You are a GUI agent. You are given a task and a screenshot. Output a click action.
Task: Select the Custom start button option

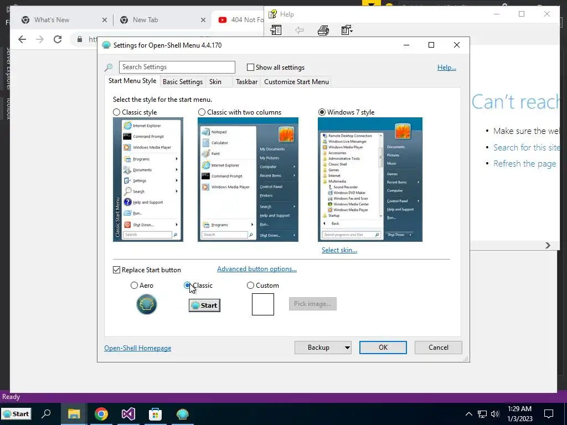250,286
